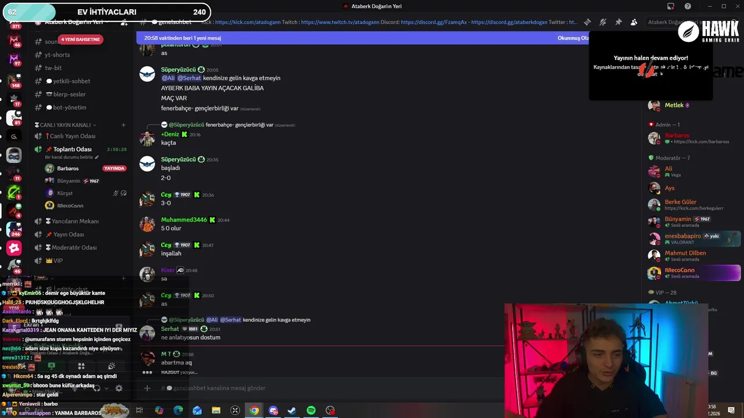Join the Yayın Odası voice channel
This screenshot has height=418, width=744.
(x=81, y=235)
